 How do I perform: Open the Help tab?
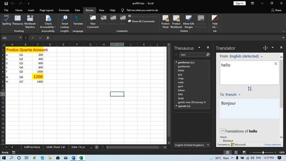click(112, 10)
